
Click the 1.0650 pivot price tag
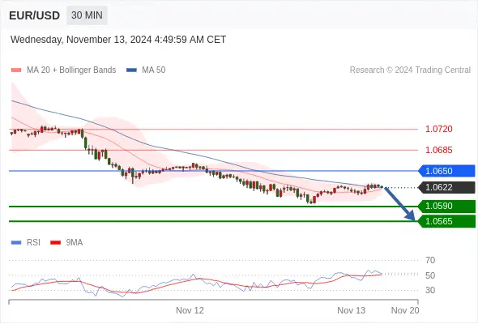pyautogui.click(x=447, y=171)
